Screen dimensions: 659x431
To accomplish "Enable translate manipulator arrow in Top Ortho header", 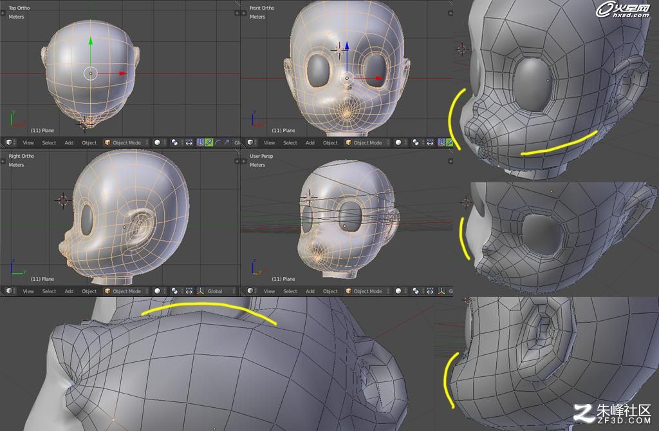I will coord(209,142).
